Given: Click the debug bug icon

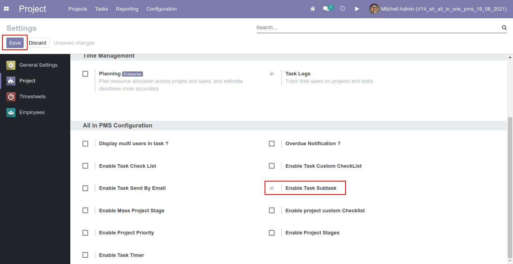Looking at the screenshot, I should coord(313,9).
